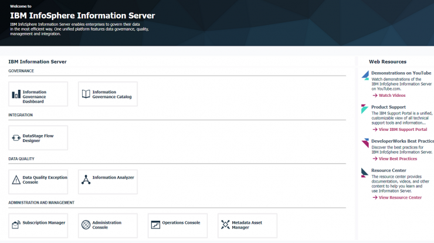Click the Product Support heading

388,107
